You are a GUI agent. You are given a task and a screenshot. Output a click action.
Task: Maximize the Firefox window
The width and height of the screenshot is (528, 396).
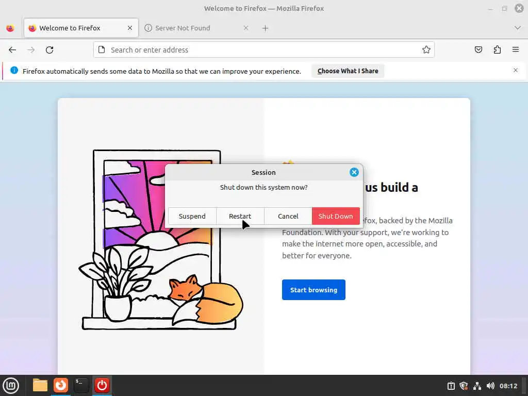click(504, 9)
